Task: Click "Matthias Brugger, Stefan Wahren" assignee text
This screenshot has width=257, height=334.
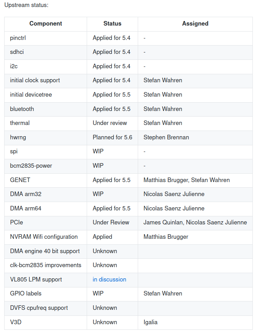Action: (x=186, y=180)
